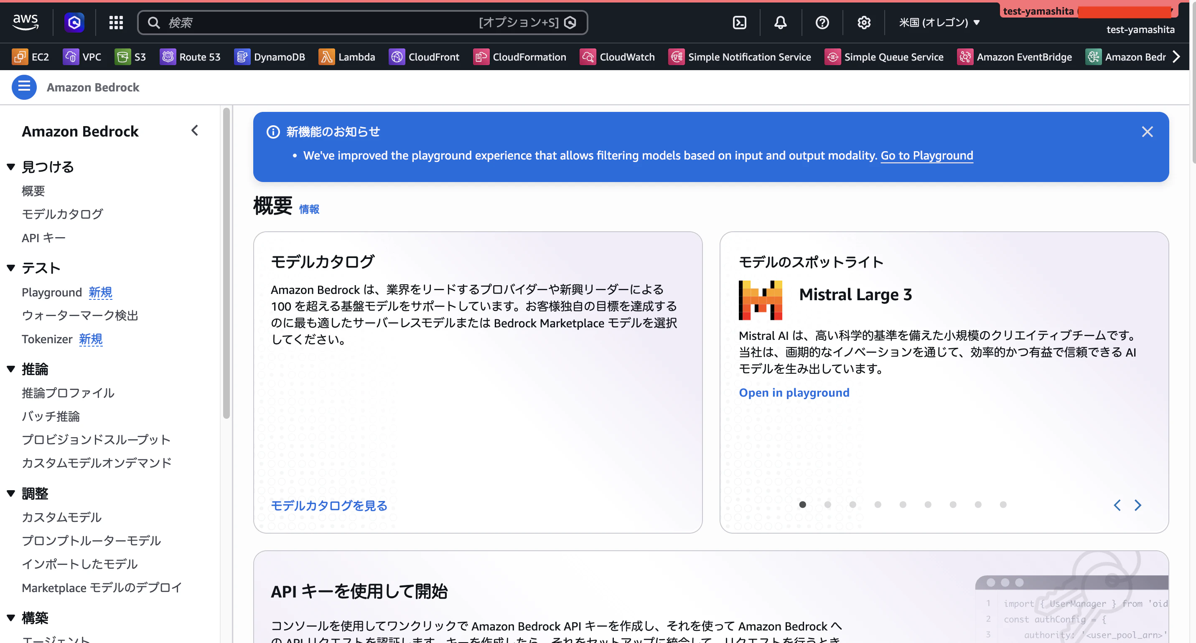Open 推論プロファイル in the sidebar
The width and height of the screenshot is (1196, 643).
point(68,393)
